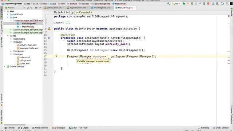Open the Android Profiler tool window
The height and width of the screenshot is (131, 233).
40,128
